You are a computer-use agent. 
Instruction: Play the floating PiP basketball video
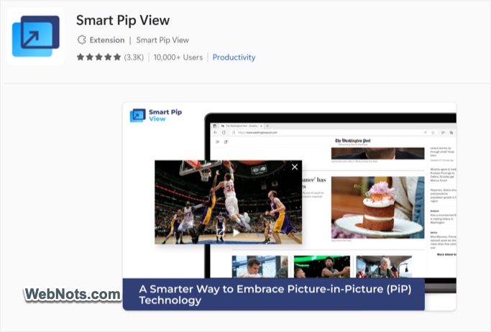point(237,233)
